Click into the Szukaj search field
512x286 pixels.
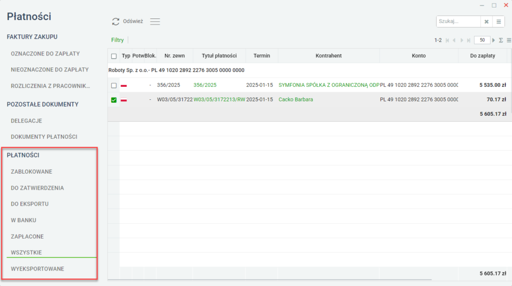click(458, 21)
